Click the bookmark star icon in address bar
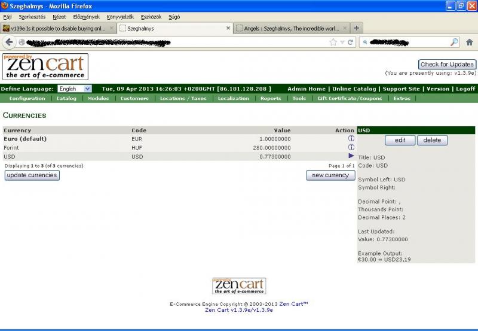This screenshot has height=331, width=478. click(x=333, y=42)
